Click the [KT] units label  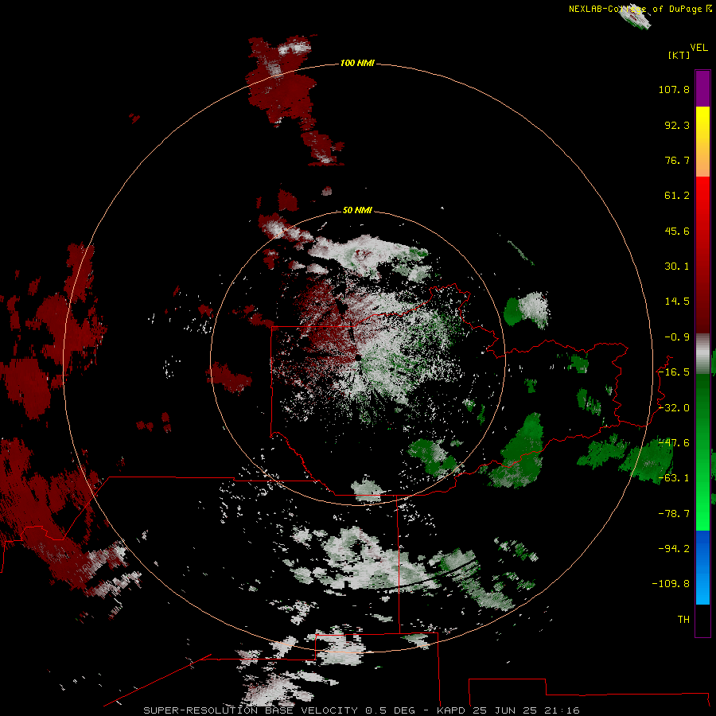pos(679,55)
